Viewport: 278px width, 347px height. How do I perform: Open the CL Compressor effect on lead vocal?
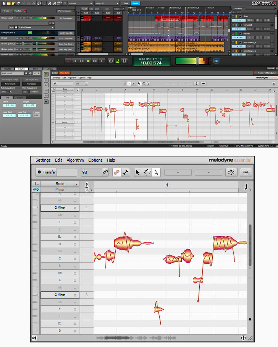coord(66,18)
